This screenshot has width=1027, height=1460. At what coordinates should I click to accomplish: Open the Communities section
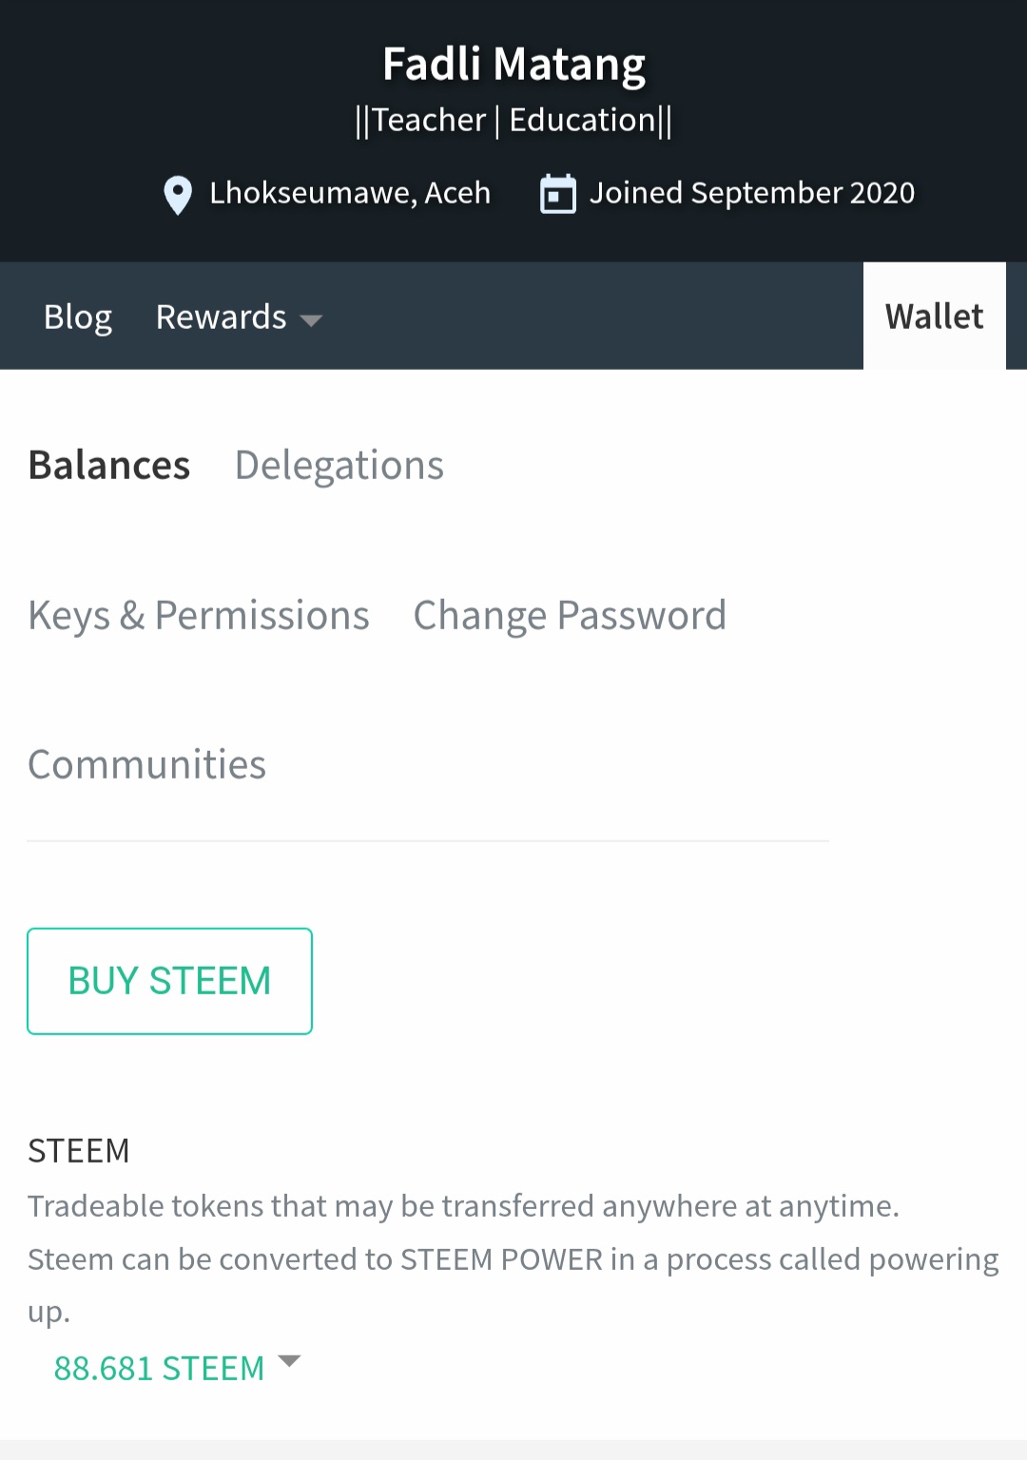click(147, 765)
